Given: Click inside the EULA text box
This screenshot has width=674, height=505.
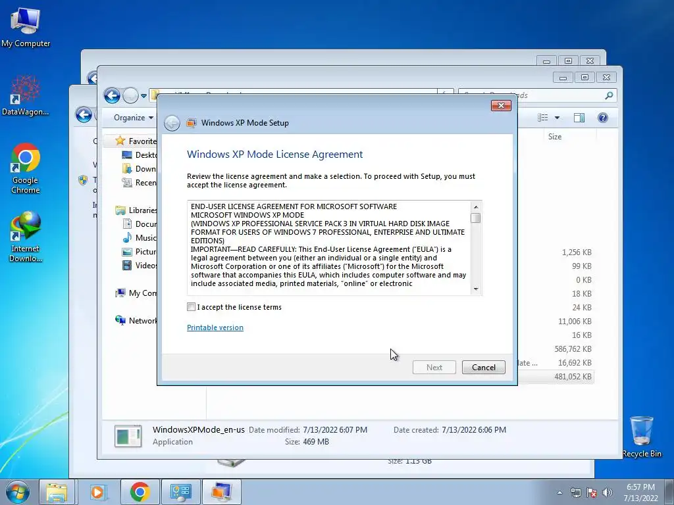Looking at the screenshot, I should [329, 247].
